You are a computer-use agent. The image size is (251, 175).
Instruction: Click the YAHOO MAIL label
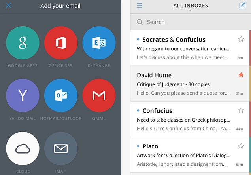coord(23,118)
